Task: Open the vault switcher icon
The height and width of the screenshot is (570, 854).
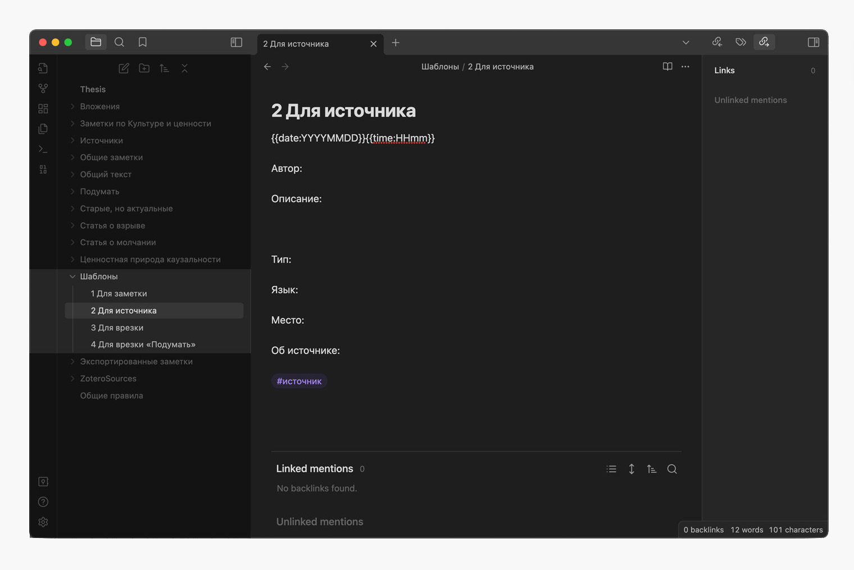Action: click(x=43, y=482)
